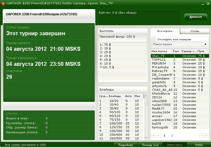Sort by 'Размер с...' column header
Screen dimensions: 211x147
[189, 51]
